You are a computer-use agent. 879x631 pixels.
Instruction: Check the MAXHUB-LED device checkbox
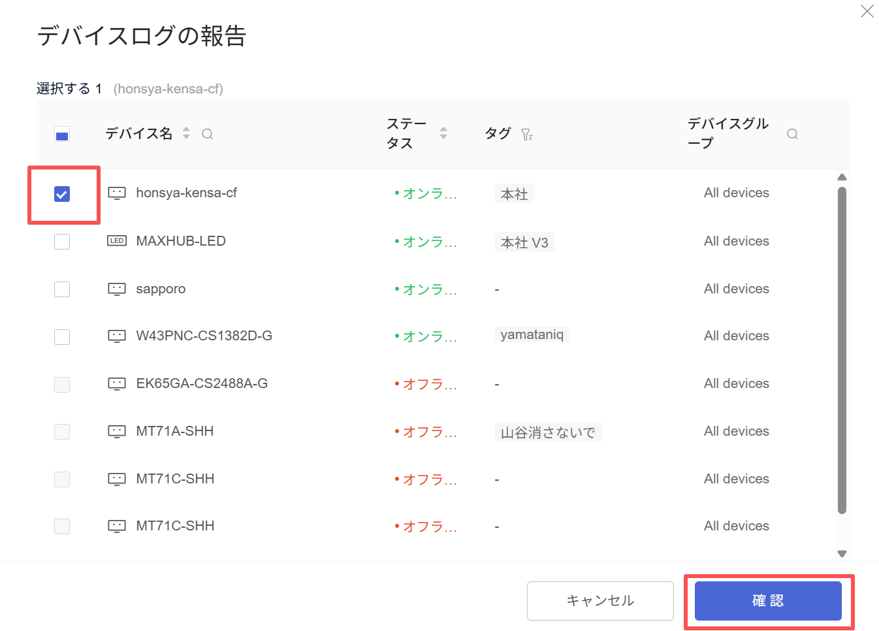point(62,242)
